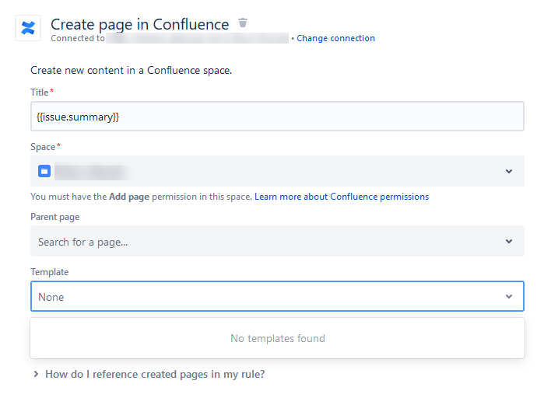
Task: Open the Template dropdown showing None
Action: 277,296
